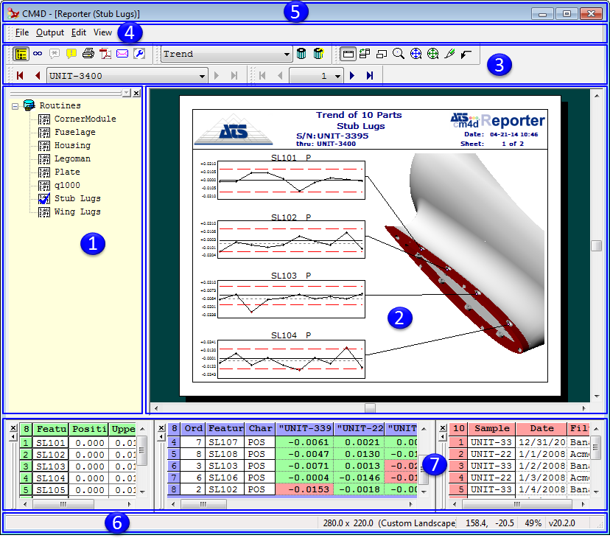This screenshot has width=610, height=538.
Task: Select the magnifying glass zoom tool
Action: pyautogui.click(x=399, y=54)
